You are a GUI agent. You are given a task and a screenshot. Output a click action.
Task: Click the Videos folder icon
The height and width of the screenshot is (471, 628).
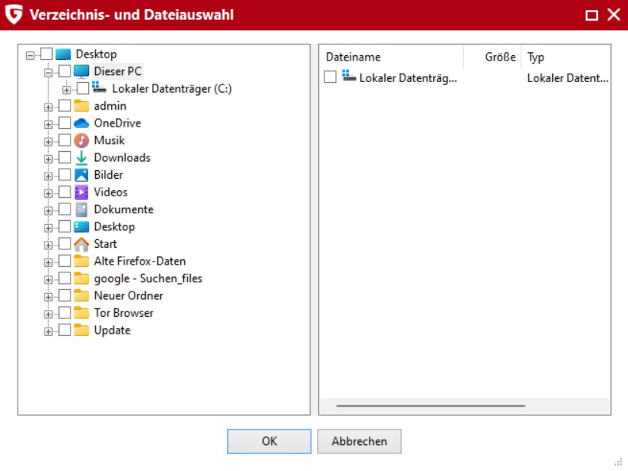[x=81, y=193]
